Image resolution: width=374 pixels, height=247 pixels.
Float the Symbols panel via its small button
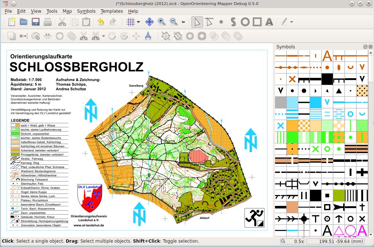(365, 47)
